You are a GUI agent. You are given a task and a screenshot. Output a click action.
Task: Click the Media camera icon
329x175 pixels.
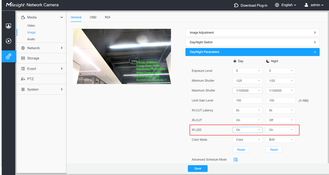point(23,17)
